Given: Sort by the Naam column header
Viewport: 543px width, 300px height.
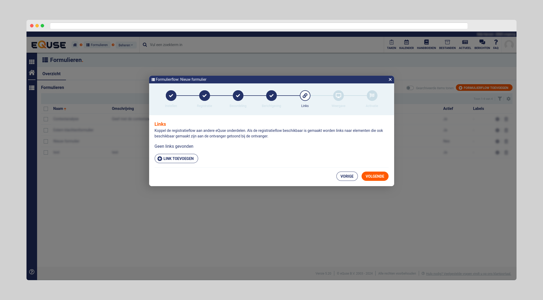Looking at the screenshot, I should (58, 109).
